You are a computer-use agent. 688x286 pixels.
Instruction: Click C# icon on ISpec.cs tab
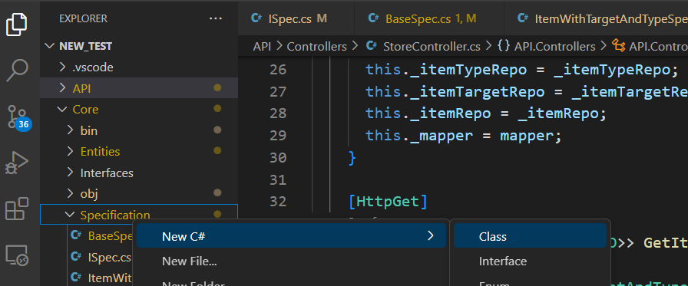click(x=256, y=18)
